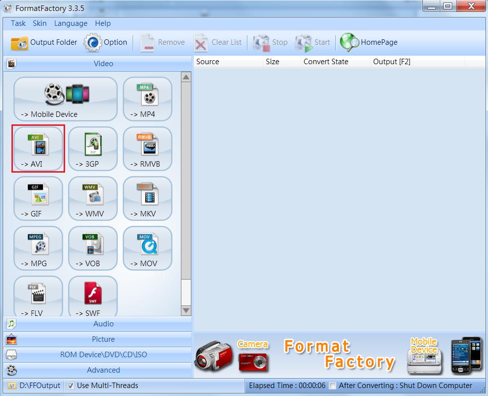Choose the GIF conversion icon
488x396 pixels.
pos(38,198)
